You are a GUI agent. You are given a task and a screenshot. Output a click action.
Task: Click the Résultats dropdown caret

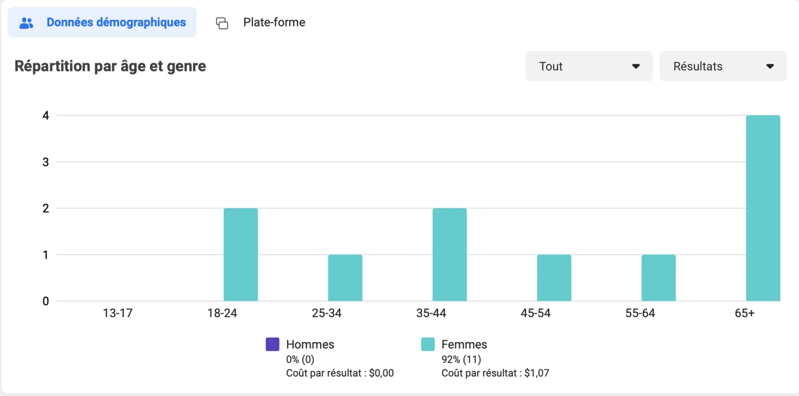770,66
